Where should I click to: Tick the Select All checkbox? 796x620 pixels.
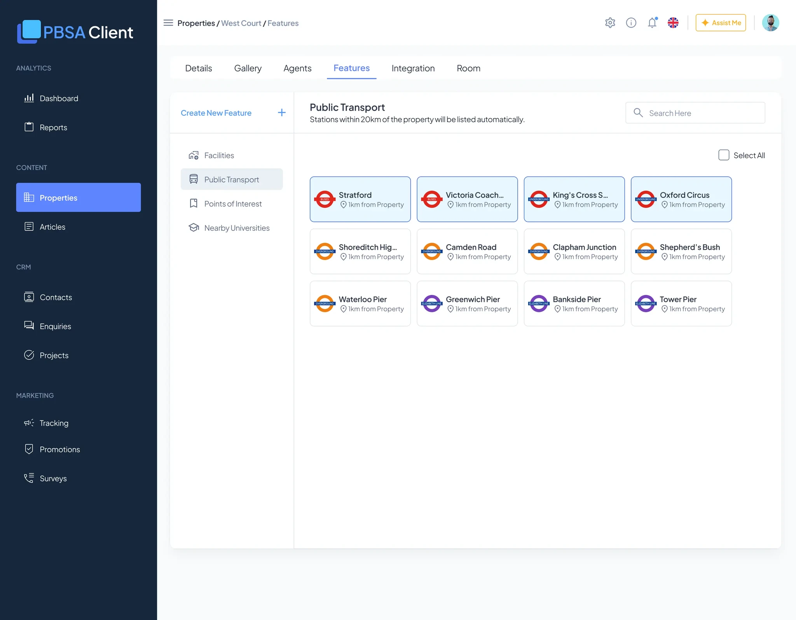724,155
